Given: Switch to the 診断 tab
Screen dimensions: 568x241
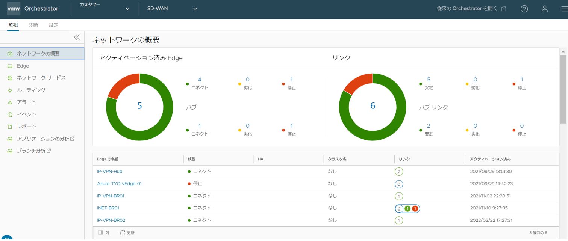Looking at the screenshot, I should click(x=33, y=25).
